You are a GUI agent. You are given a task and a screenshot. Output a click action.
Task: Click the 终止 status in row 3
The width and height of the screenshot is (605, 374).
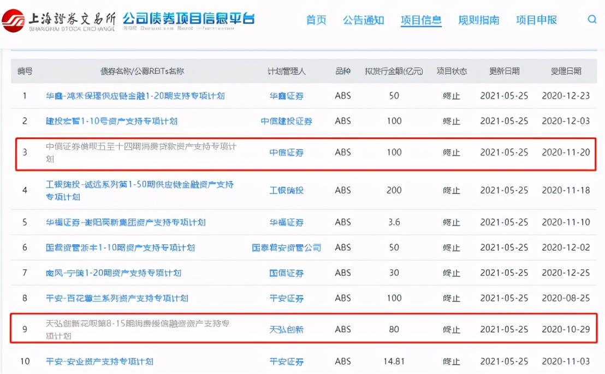click(x=452, y=153)
